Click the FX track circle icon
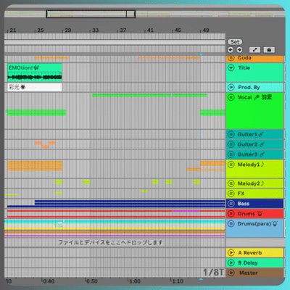The width and height of the screenshot is (290, 290). 231,194
